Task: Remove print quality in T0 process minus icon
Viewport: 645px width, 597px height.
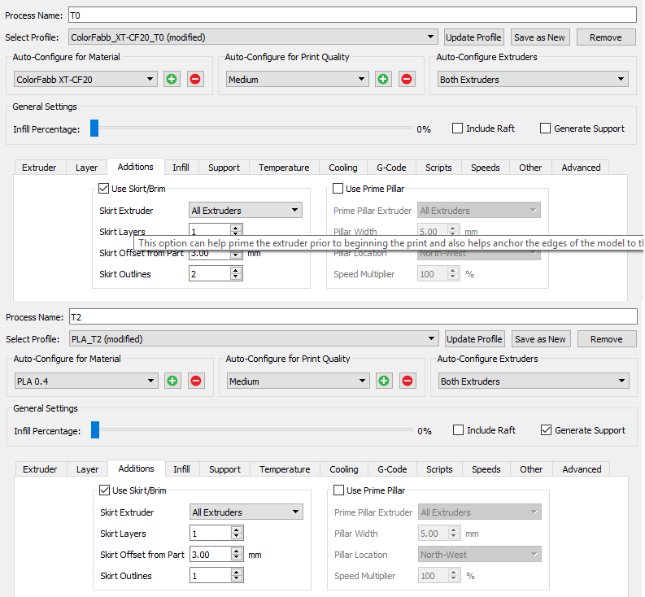Action: click(407, 79)
